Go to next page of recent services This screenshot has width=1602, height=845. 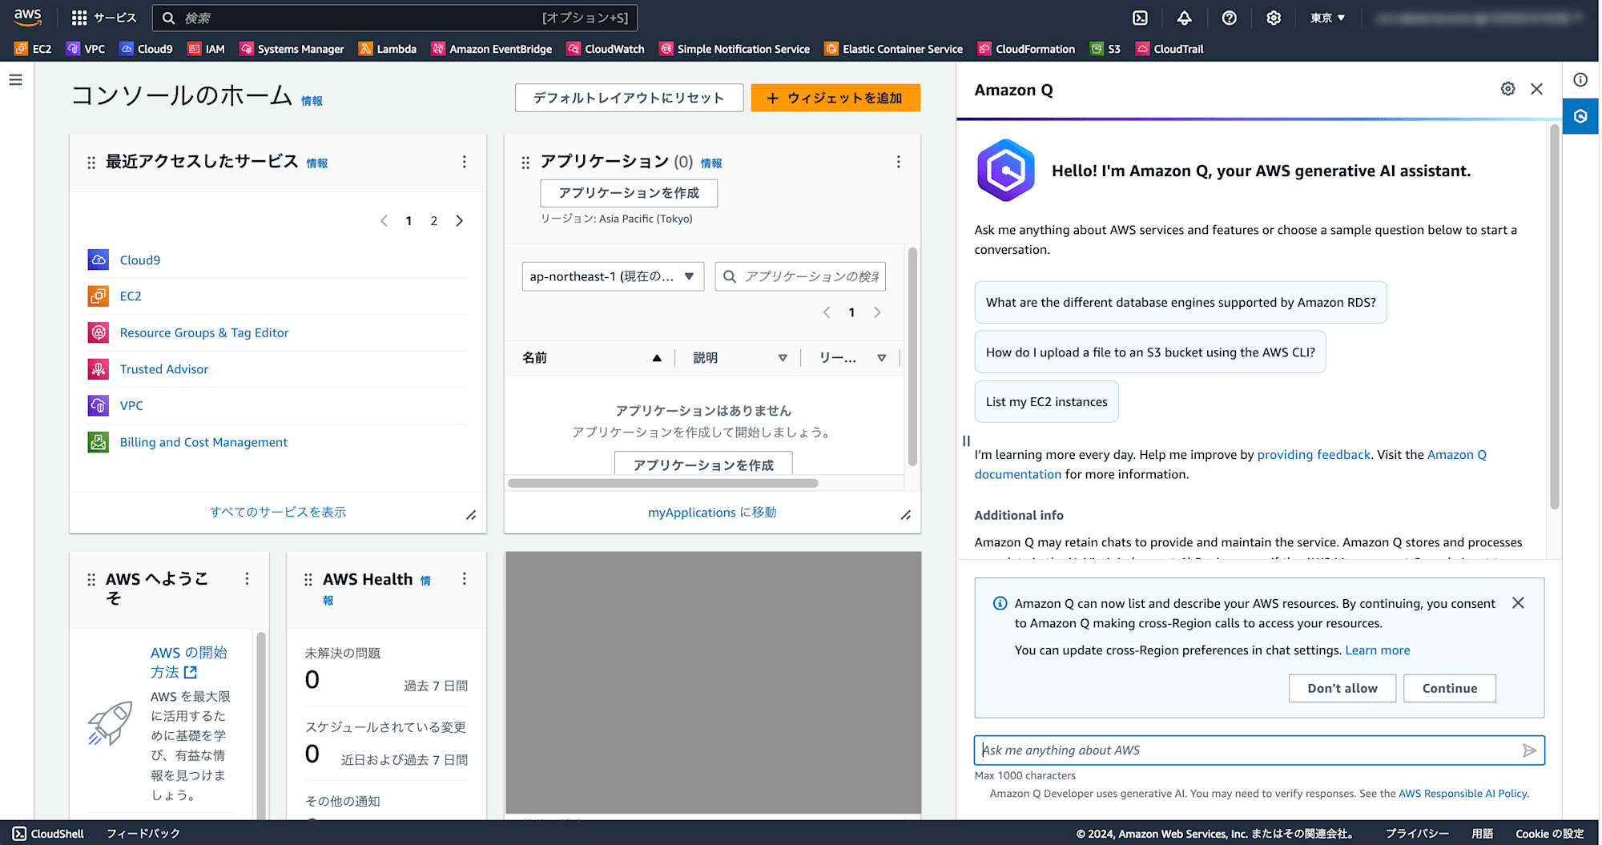[460, 221]
